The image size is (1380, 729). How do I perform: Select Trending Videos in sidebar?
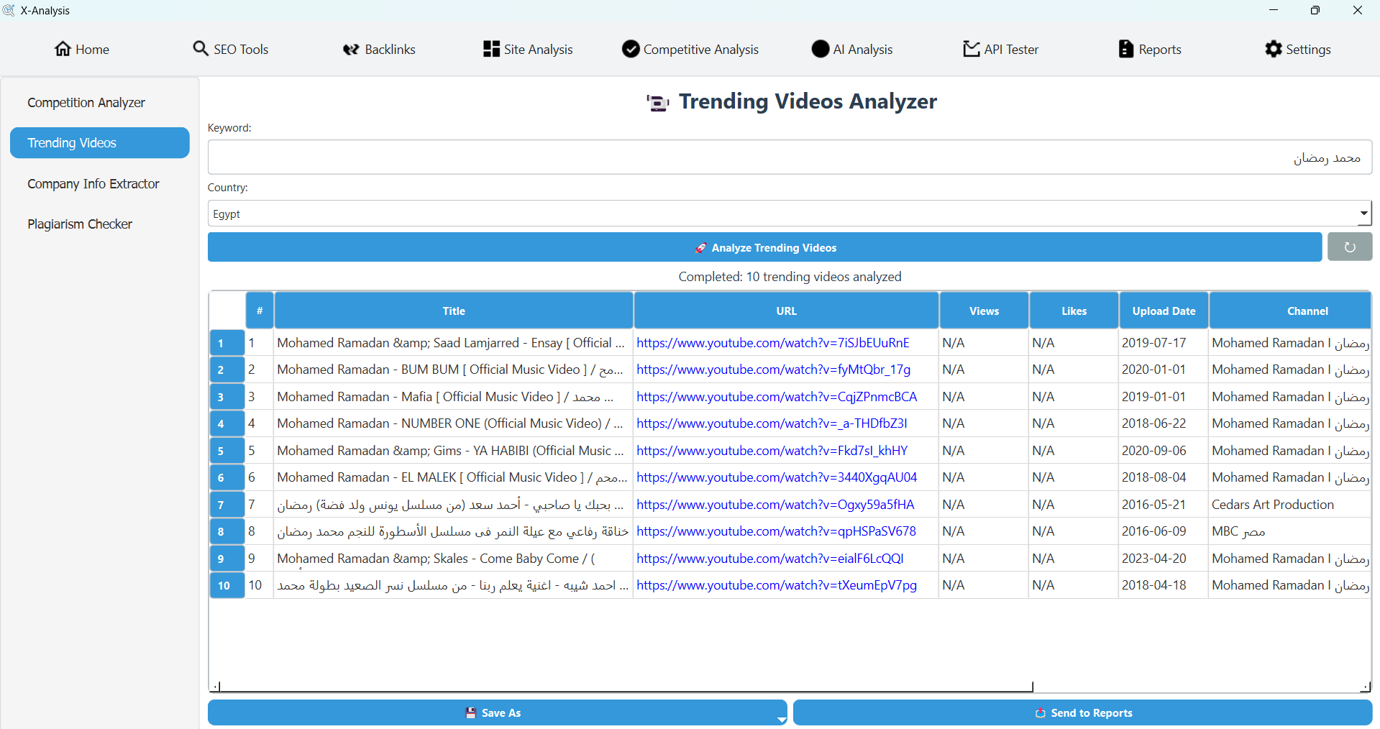100,143
